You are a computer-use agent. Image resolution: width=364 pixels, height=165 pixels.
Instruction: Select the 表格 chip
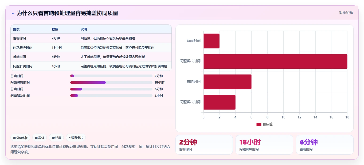tap(40, 138)
